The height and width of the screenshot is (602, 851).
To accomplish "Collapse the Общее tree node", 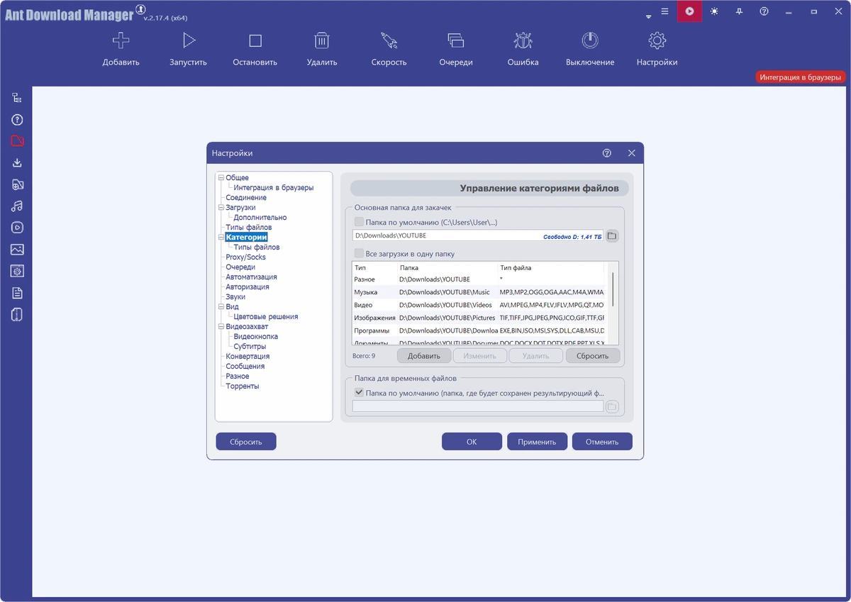I will coord(221,178).
